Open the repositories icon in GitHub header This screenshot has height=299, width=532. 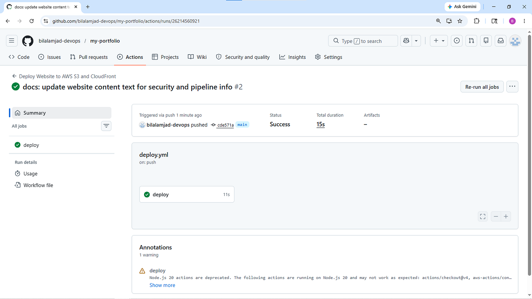pyautogui.click(x=486, y=41)
